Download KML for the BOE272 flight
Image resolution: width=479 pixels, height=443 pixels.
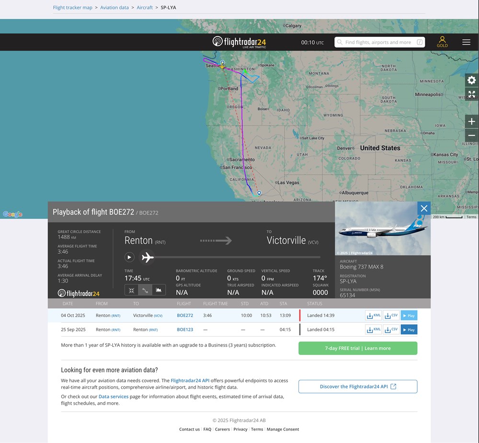pos(374,316)
